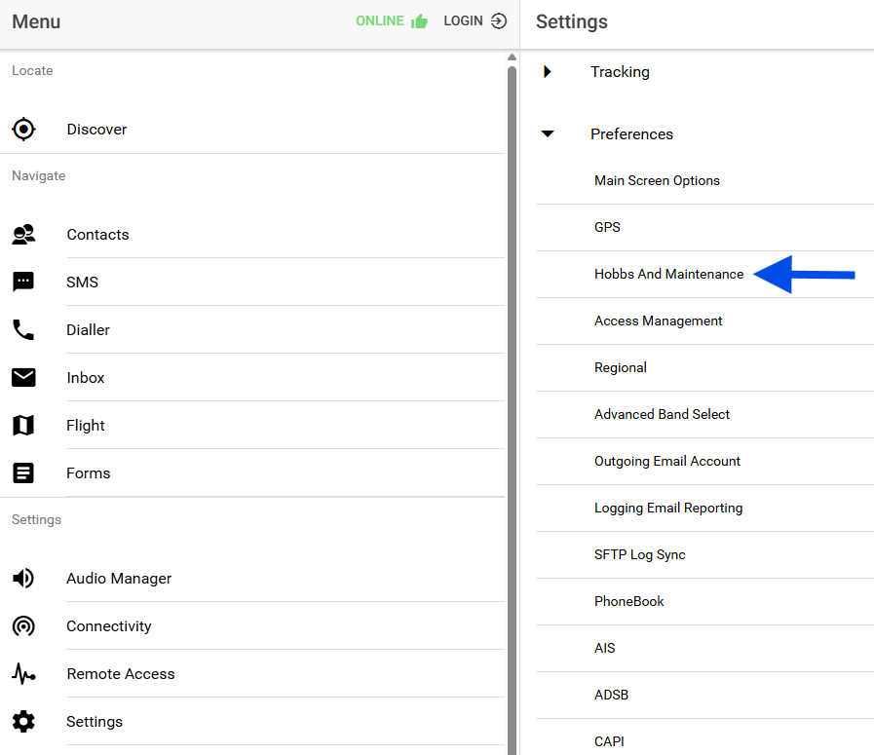The height and width of the screenshot is (755, 874).
Task: Click the Discover crosshair icon
Action: 23,129
